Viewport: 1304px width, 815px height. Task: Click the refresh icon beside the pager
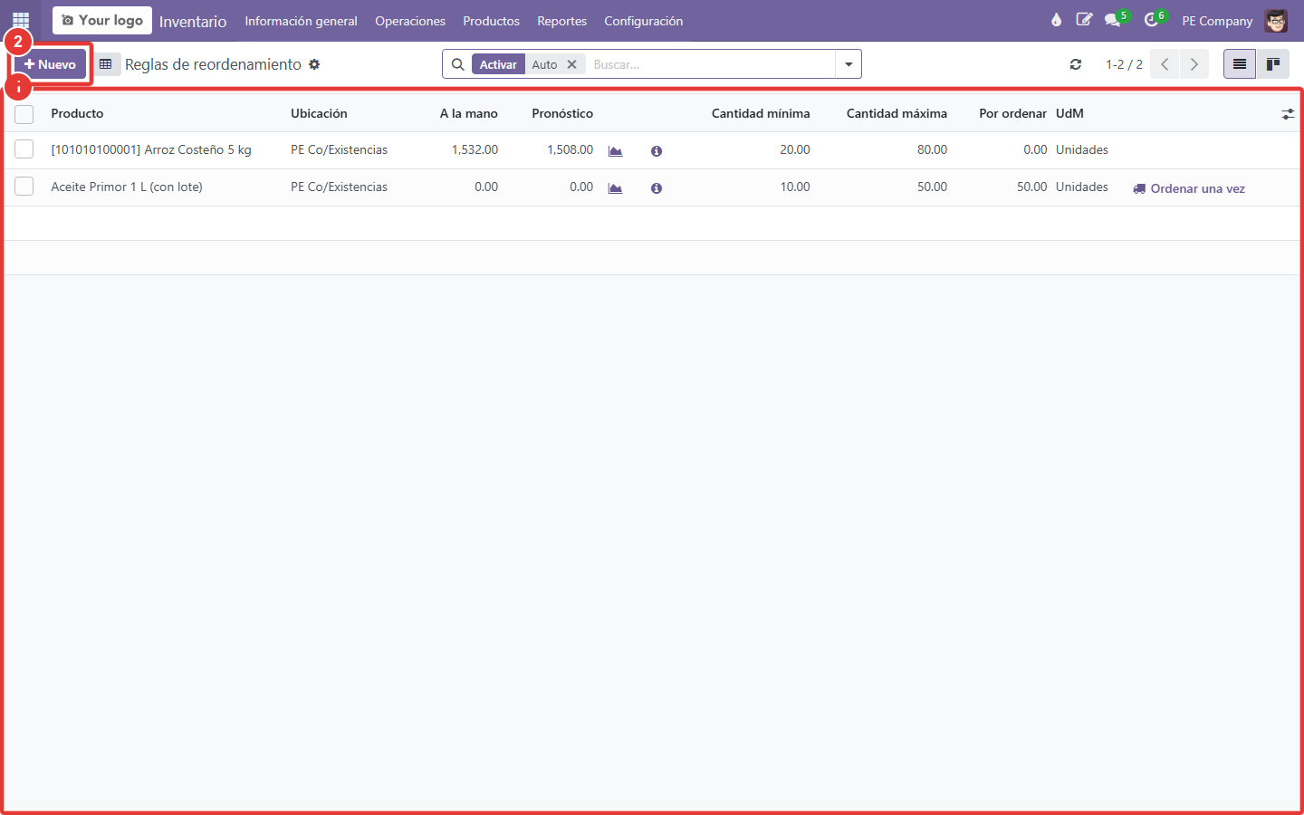[x=1076, y=64]
